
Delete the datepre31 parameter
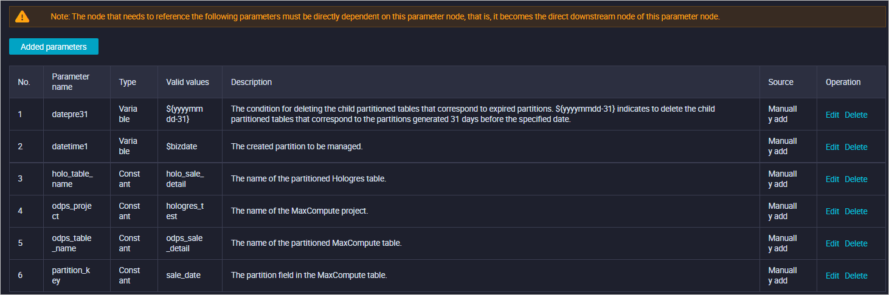(x=856, y=115)
